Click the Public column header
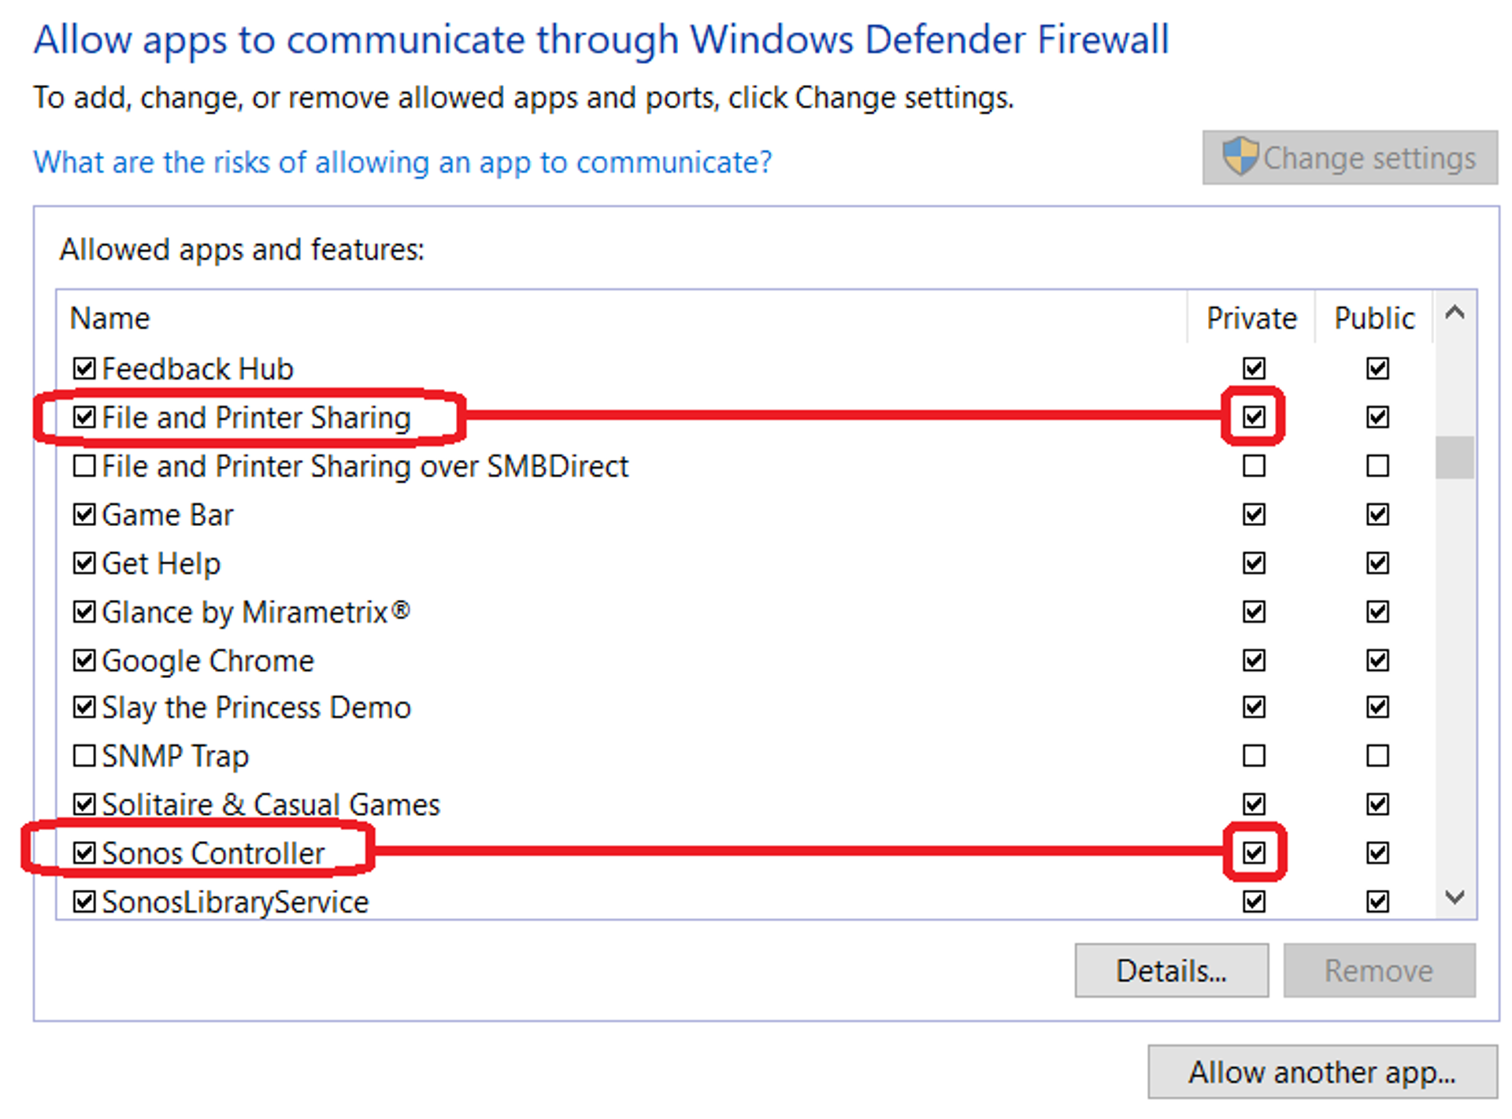The height and width of the screenshot is (1119, 1512). click(1374, 318)
